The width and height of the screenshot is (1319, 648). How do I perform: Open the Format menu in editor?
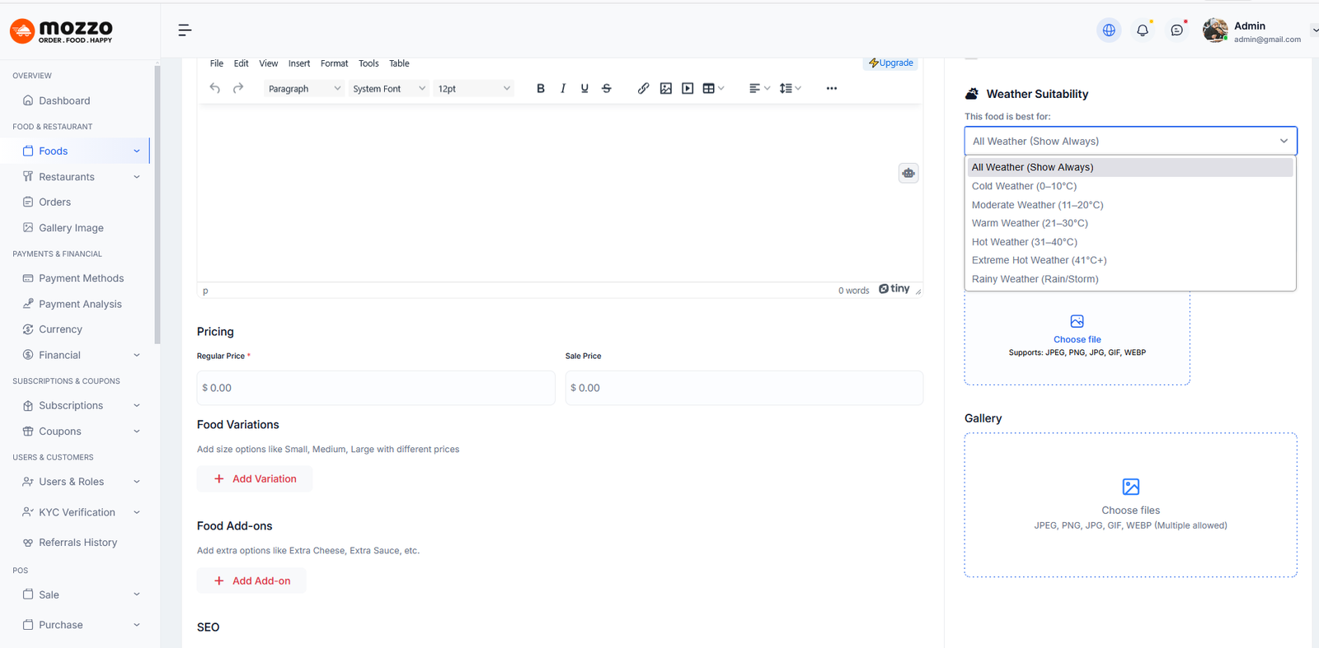pos(334,63)
